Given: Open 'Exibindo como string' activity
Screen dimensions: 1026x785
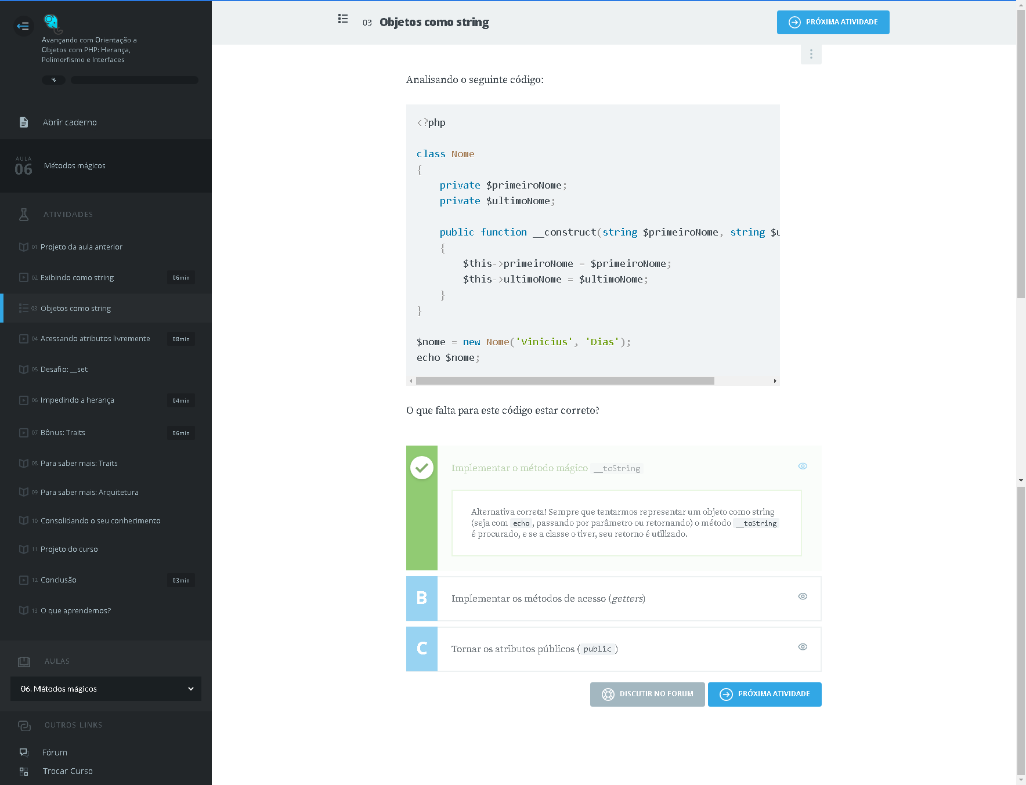Looking at the screenshot, I should 77,278.
